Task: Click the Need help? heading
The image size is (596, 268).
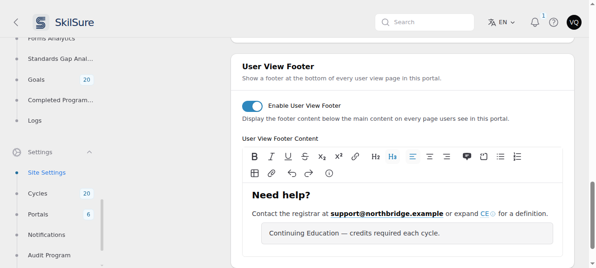Action: [x=281, y=195]
